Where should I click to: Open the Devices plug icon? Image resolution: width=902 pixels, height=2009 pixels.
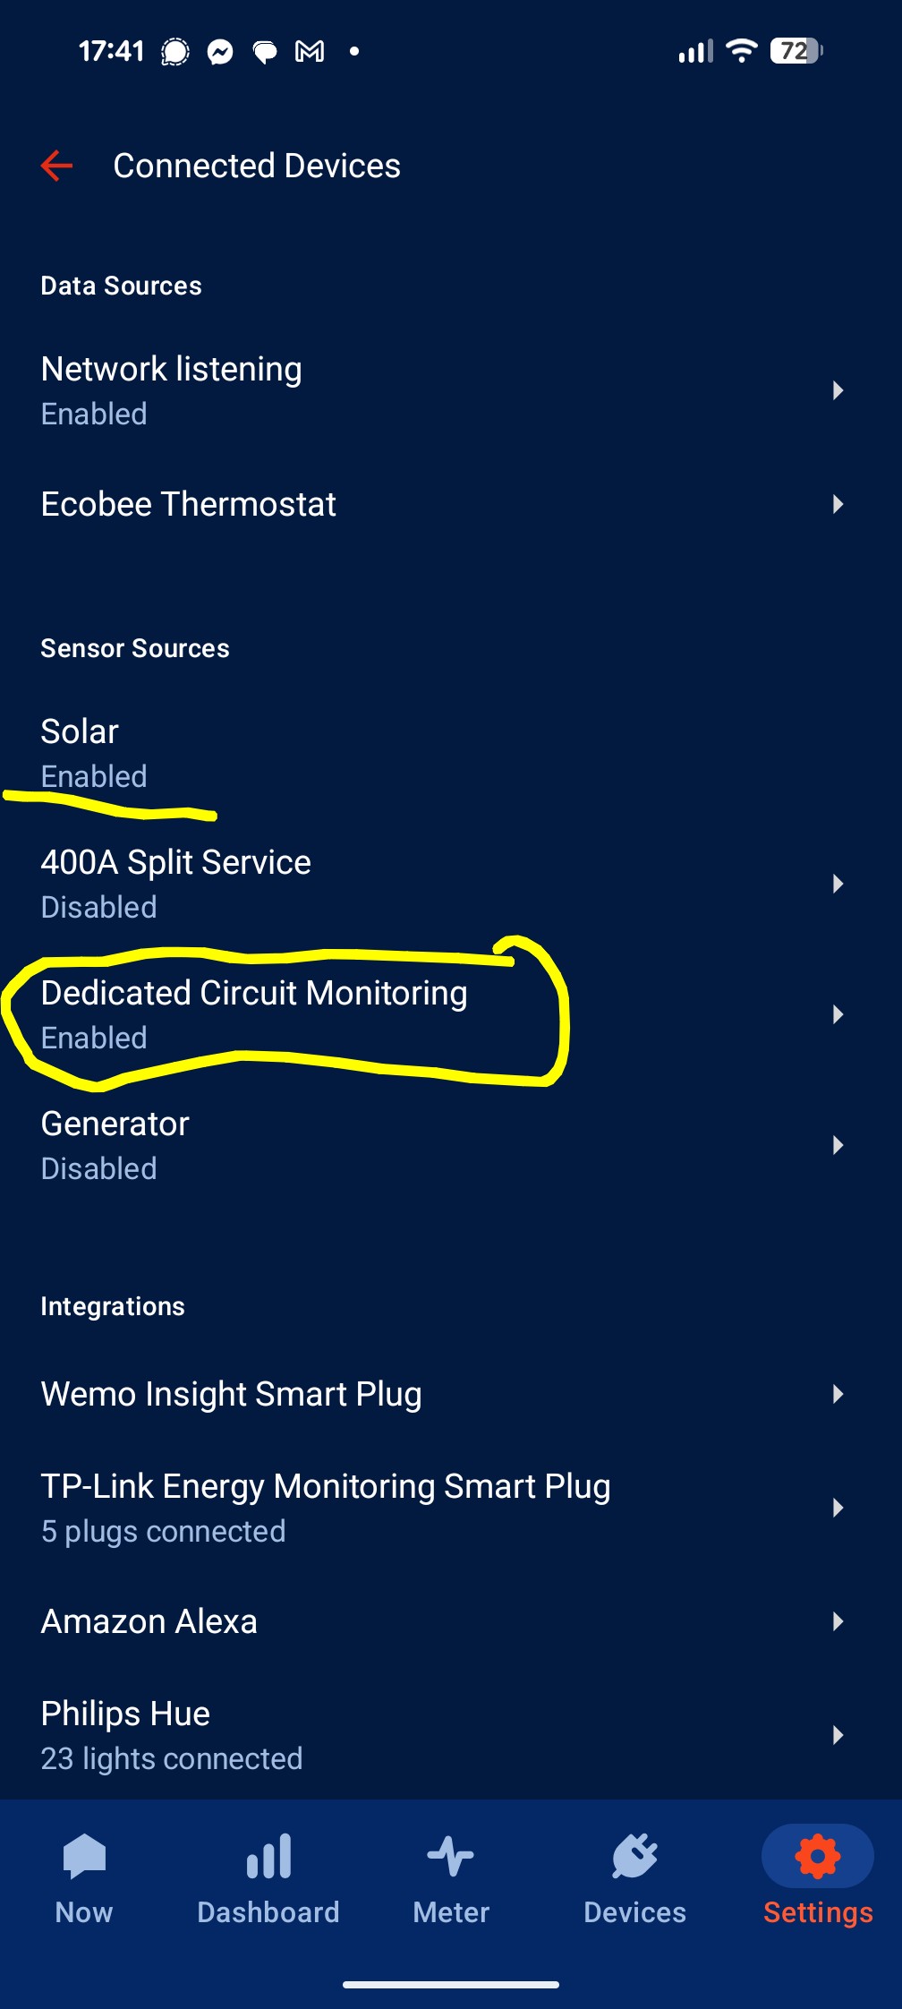[634, 1857]
